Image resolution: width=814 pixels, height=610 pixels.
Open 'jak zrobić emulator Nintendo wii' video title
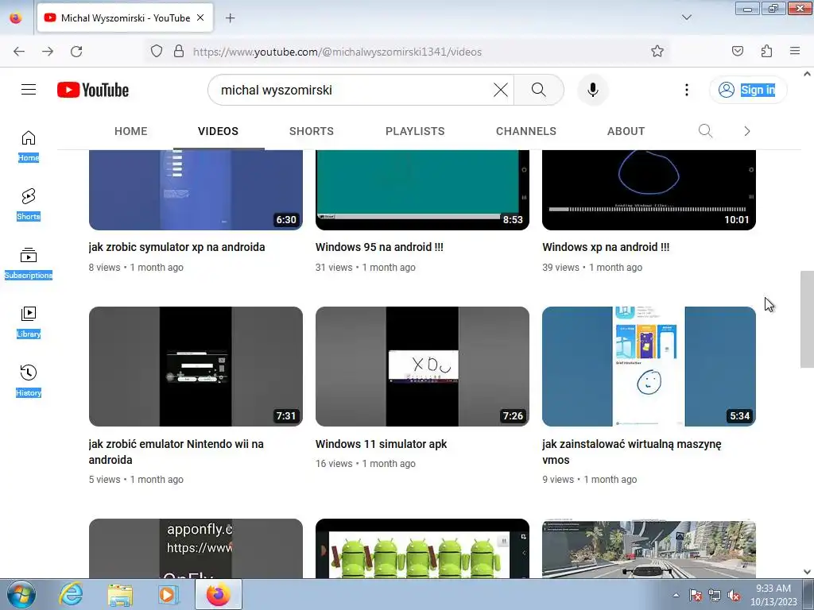click(x=176, y=452)
